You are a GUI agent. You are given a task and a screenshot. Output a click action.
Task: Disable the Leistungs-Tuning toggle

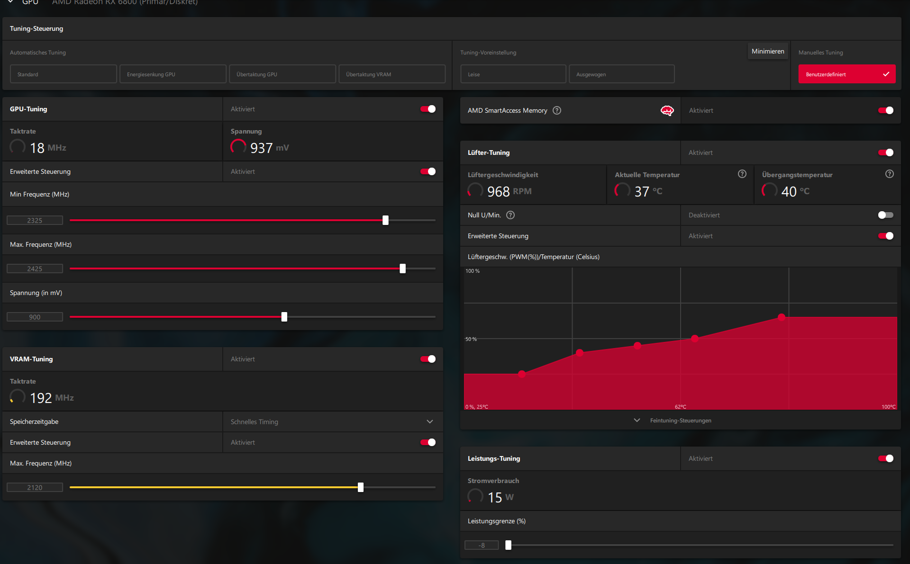(x=886, y=458)
